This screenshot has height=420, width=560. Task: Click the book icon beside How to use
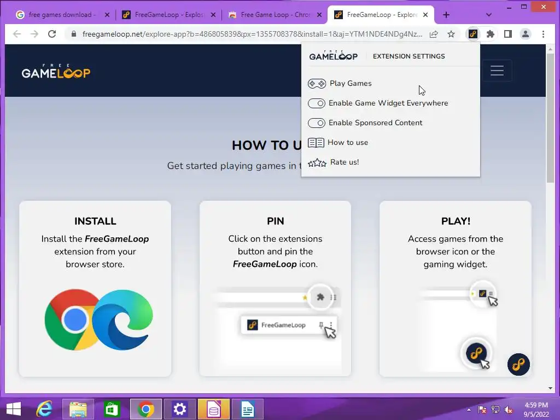point(316,143)
